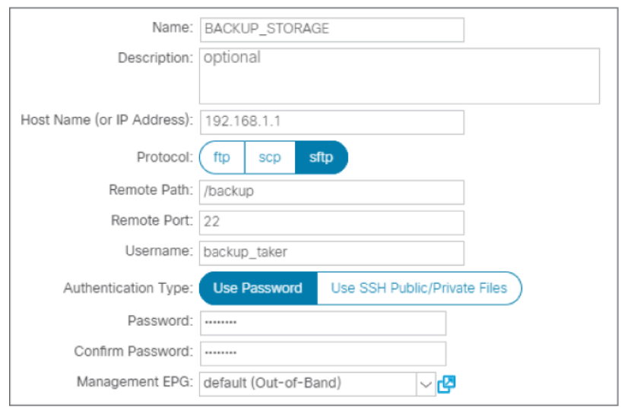Select the sftp protocol option

point(321,157)
